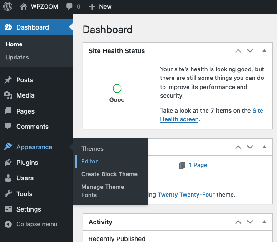Screen dimensions: 277x242
Task: Click Collapse menu text
Action: pos(37,224)
